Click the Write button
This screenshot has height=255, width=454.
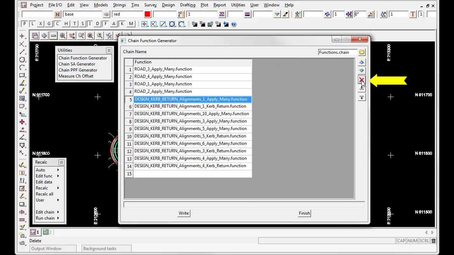pos(184,213)
